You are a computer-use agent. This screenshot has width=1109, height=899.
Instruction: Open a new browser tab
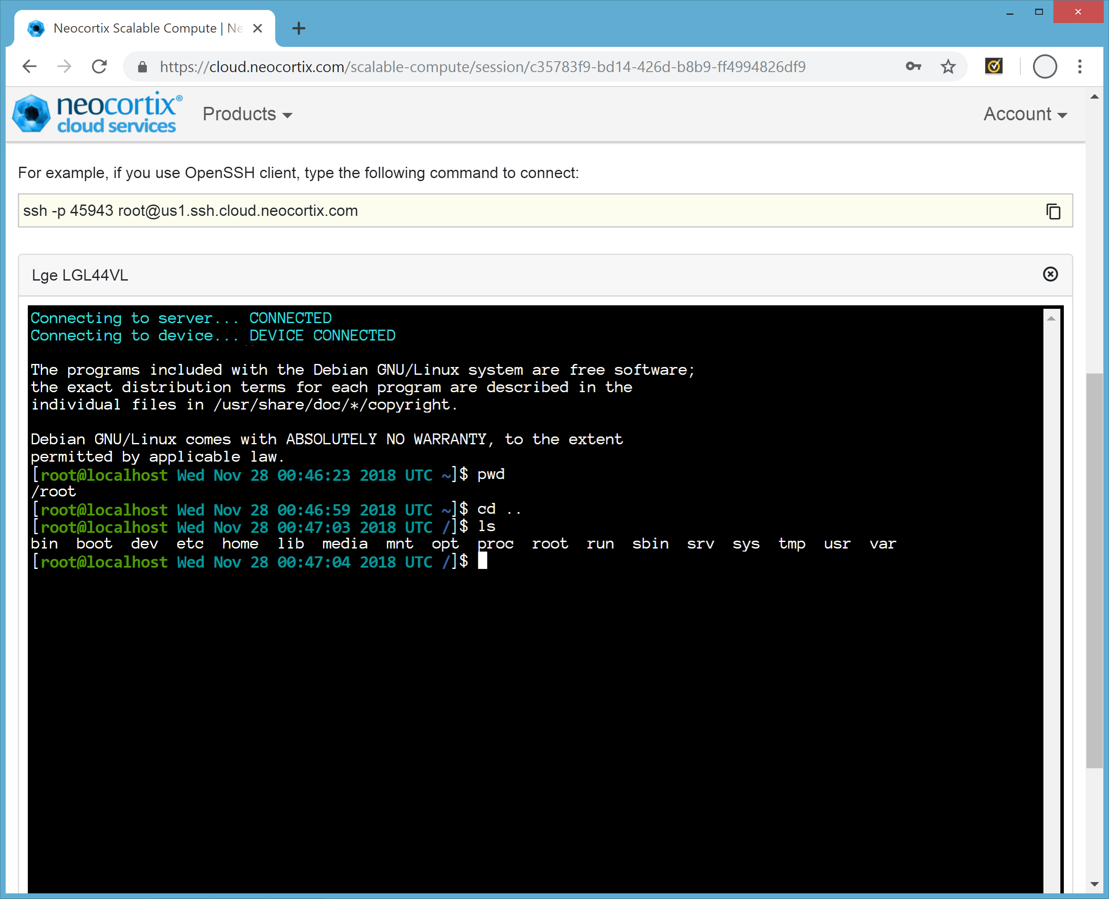pyautogui.click(x=299, y=29)
